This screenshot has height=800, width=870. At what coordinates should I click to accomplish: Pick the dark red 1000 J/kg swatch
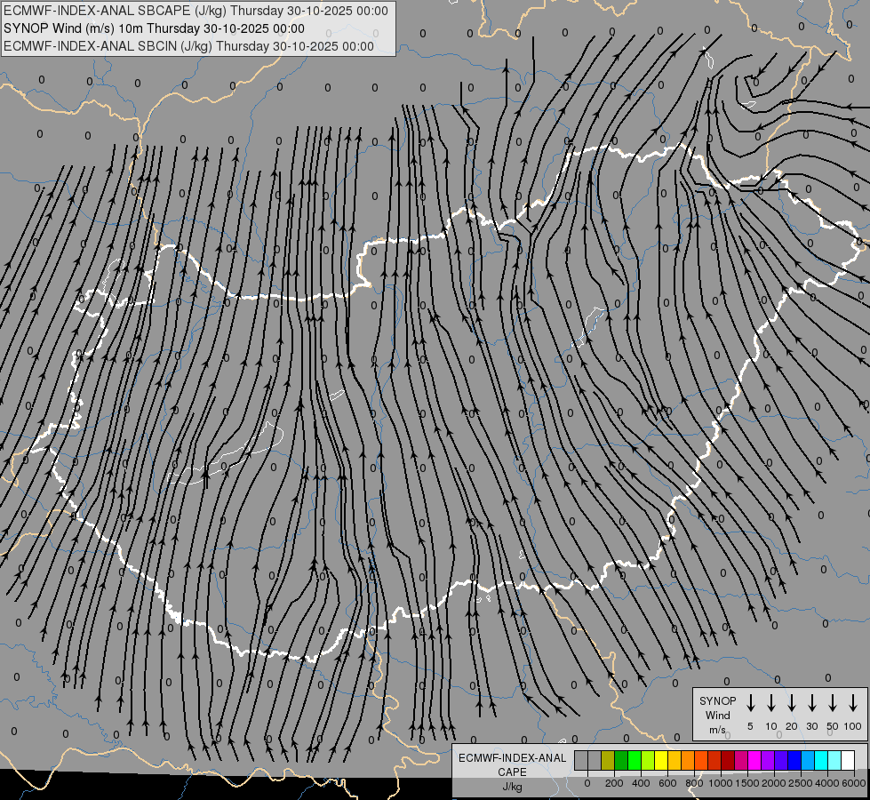point(728,760)
